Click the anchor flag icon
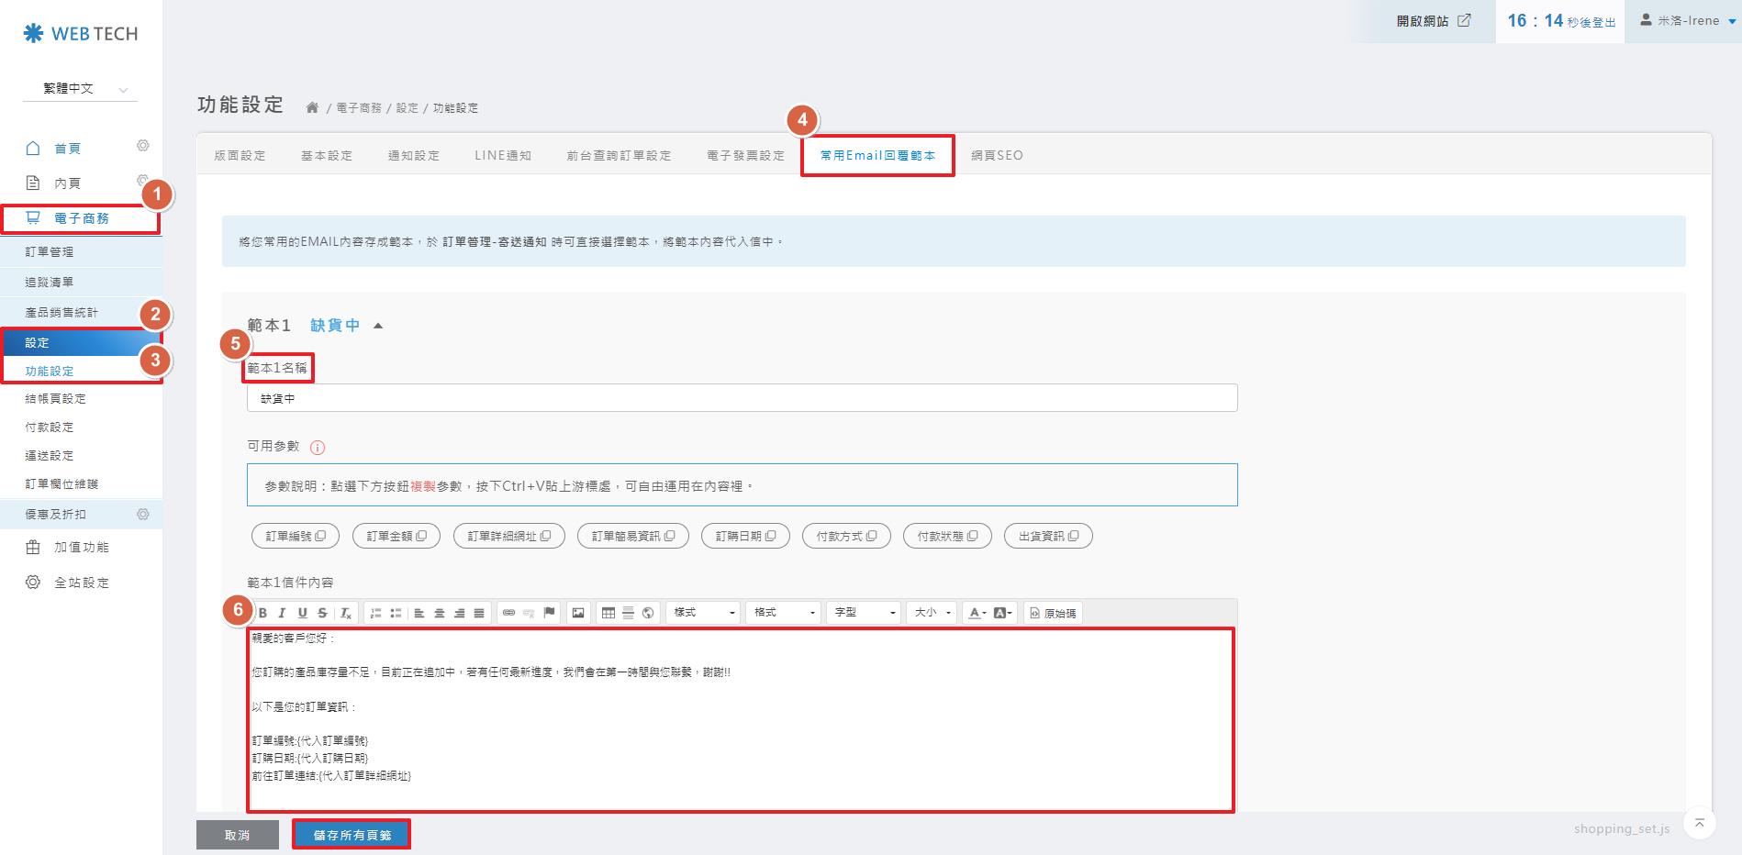 pos(550,613)
